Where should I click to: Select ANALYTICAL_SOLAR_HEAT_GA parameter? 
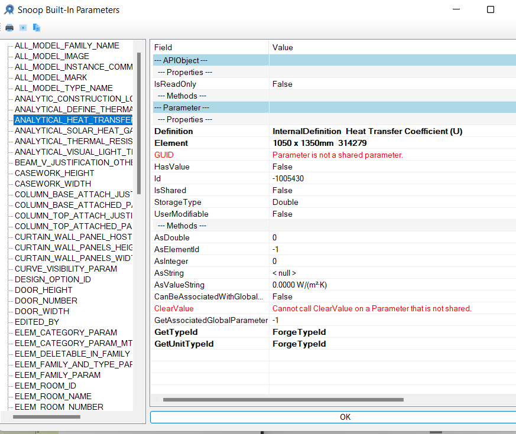click(x=73, y=130)
